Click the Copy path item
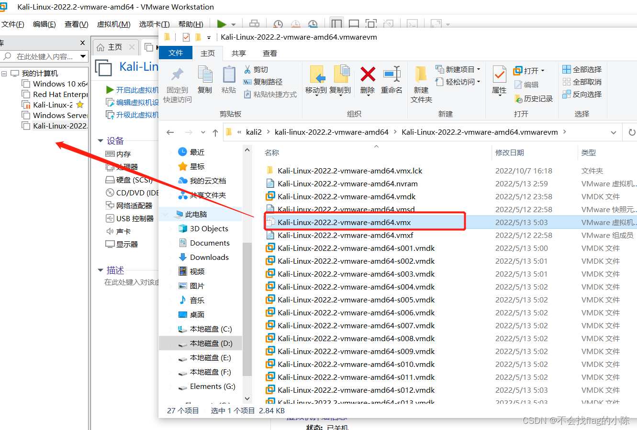 [x=263, y=82]
